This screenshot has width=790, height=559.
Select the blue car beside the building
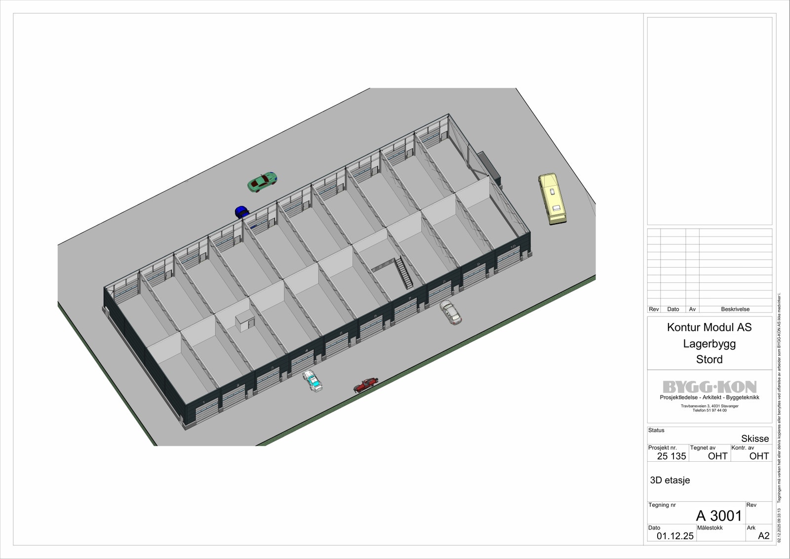click(x=241, y=211)
